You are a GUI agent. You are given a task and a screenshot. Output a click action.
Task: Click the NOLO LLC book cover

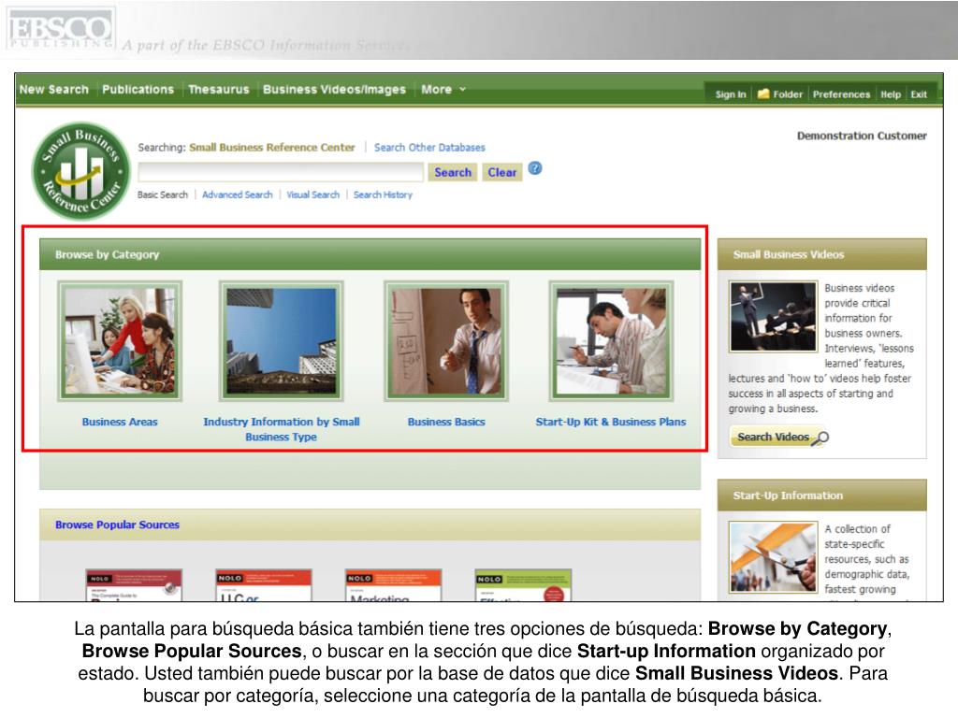tap(264, 585)
